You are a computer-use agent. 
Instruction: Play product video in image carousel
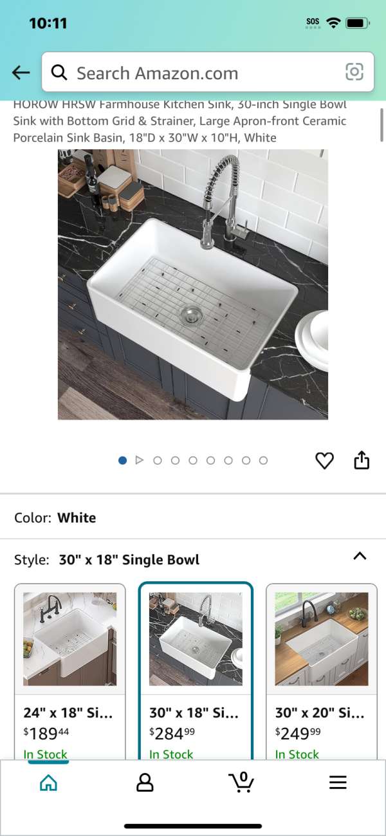pyautogui.click(x=140, y=460)
